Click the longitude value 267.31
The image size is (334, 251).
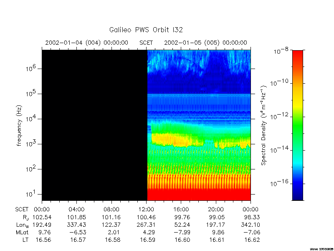pos(146,225)
